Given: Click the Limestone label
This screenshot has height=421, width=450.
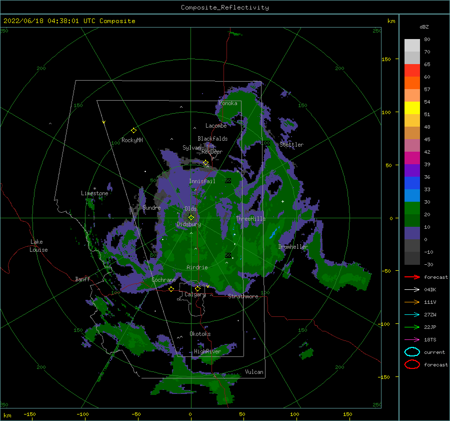Looking at the screenshot, I should (x=94, y=193).
